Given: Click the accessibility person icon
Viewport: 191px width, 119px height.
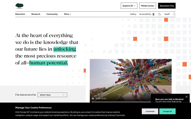Looking at the screenshot, I should (x=154, y=14).
